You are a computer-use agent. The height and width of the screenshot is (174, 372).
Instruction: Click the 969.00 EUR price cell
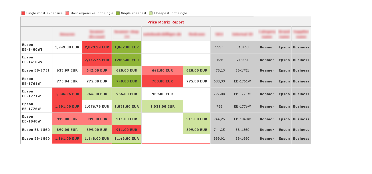tap(162, 94)
